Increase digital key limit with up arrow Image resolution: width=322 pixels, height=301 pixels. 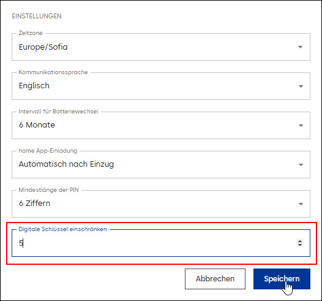click(300, 241)
